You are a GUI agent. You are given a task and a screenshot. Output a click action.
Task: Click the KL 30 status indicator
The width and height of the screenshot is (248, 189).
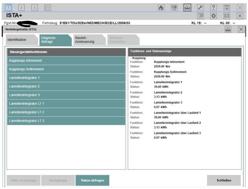coord(228,23)
